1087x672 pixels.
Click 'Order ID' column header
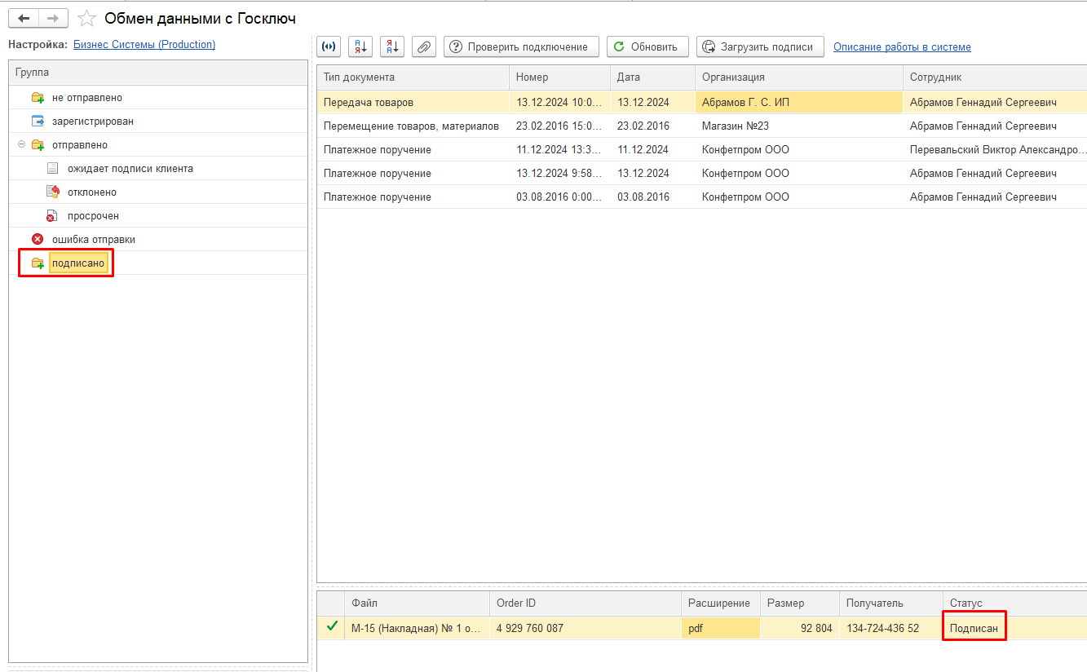(585, 603)
